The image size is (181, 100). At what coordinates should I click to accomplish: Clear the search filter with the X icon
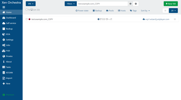click(136, 4)
